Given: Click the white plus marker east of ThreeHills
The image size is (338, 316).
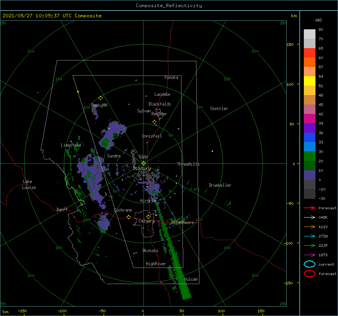Looking at the screenshot, I should pos(212,151).
